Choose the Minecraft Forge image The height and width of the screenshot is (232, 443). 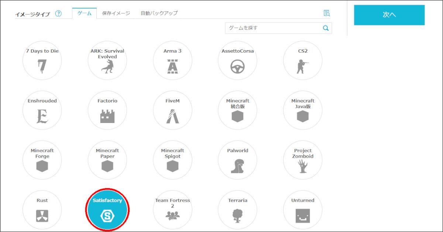click(42, 160)
